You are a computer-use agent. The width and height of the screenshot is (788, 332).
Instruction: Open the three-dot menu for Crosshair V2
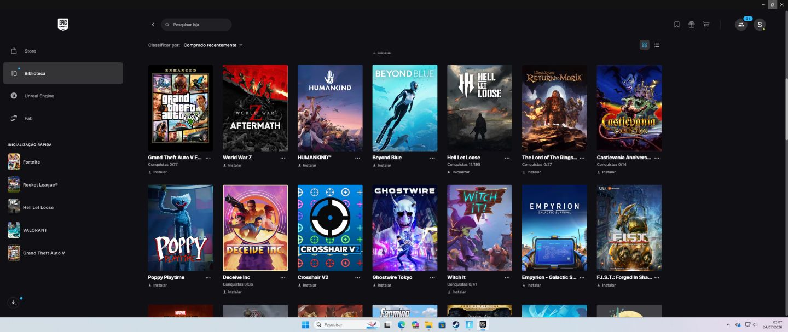[358, 278]
